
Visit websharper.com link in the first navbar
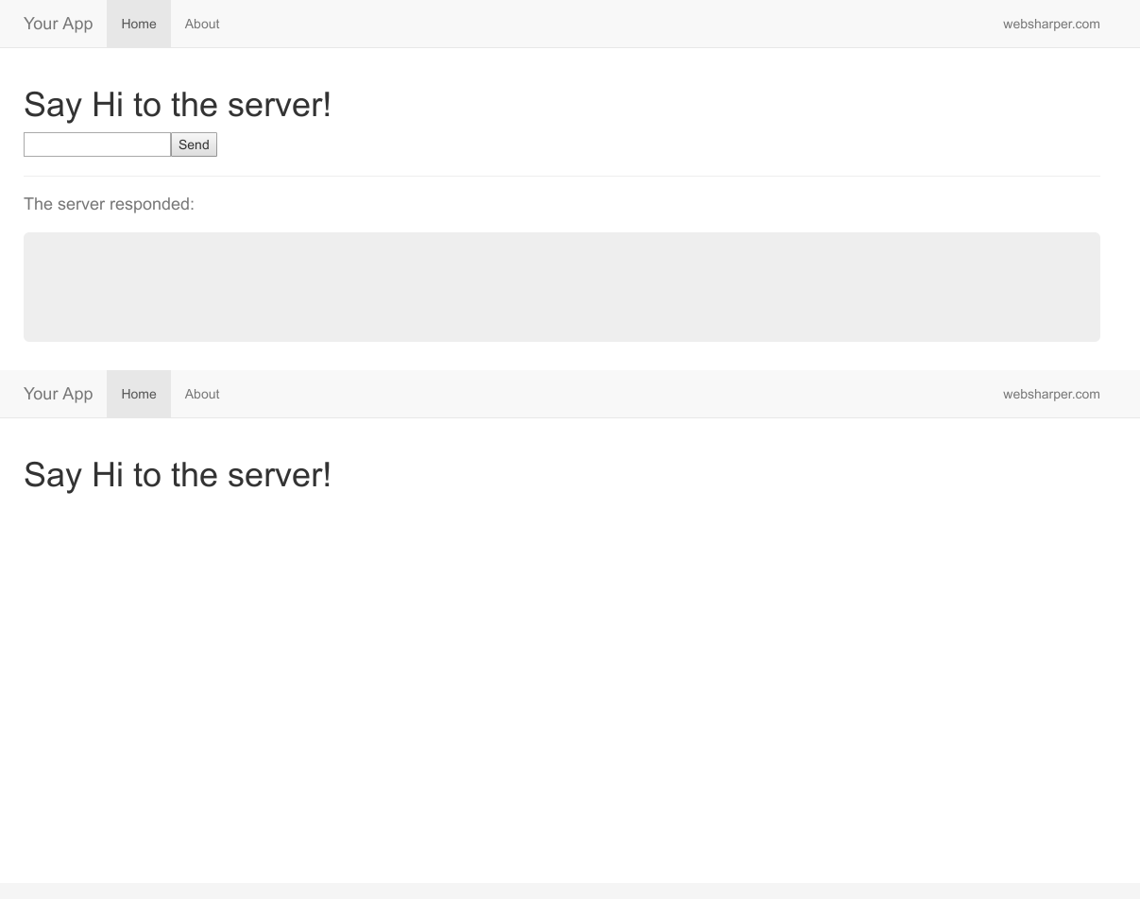(1051, 24)
